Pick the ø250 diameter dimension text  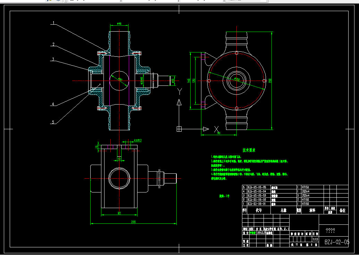coord(237,79)
